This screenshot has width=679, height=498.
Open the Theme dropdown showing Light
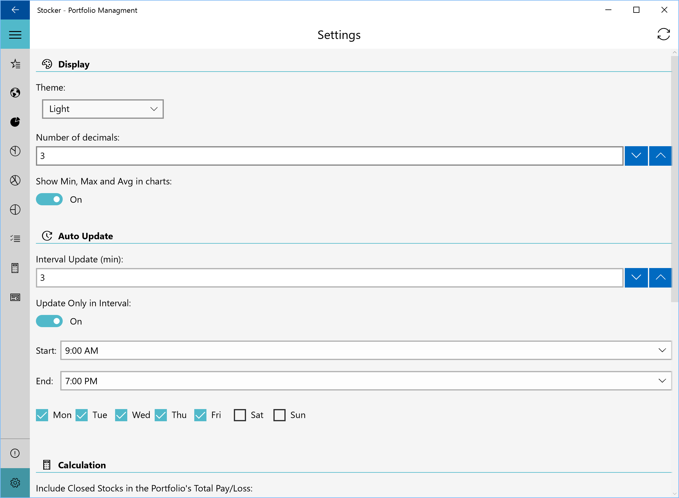click(103, 109)
